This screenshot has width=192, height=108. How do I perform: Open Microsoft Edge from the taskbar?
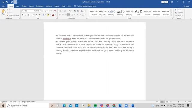click(x=64, y=105)
